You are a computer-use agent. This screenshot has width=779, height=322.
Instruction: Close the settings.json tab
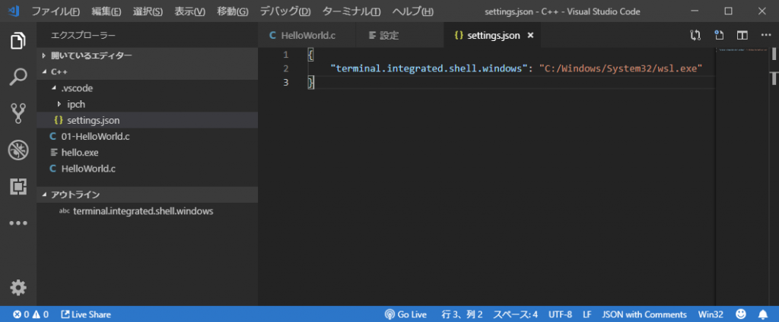[530, 35]
